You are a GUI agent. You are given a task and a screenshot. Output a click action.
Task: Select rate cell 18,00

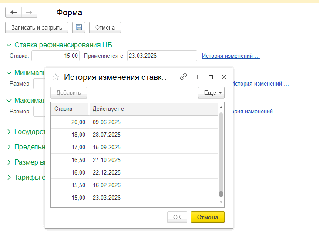coord(70,135)
